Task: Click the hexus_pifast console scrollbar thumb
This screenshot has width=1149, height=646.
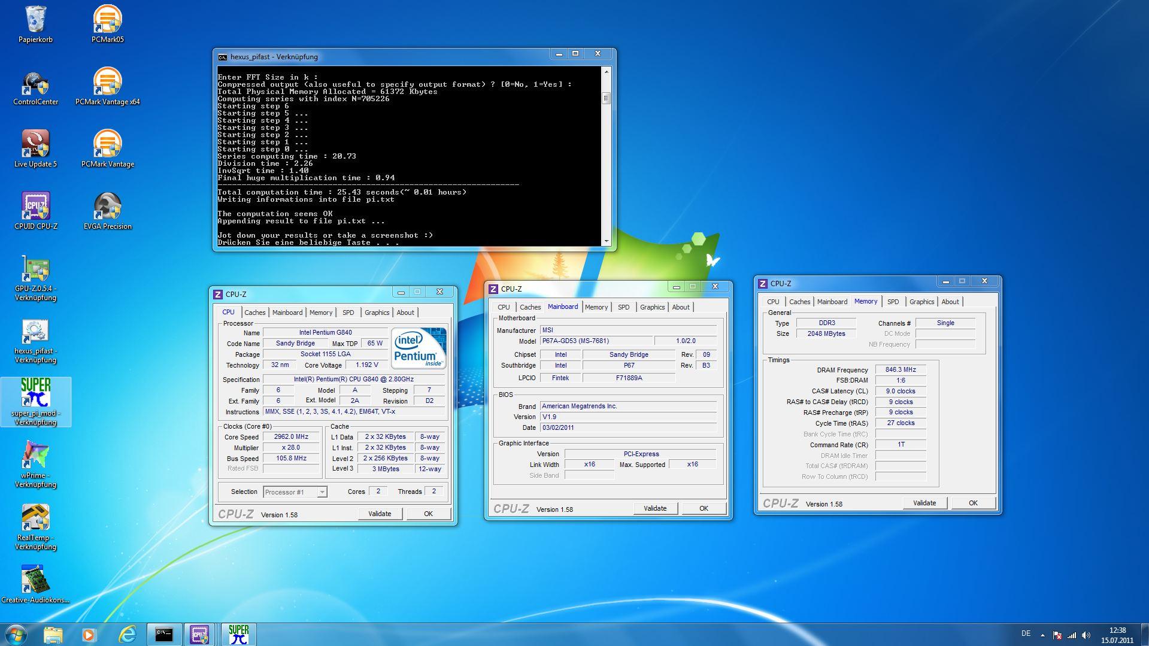Action: [x=606, y=98]
